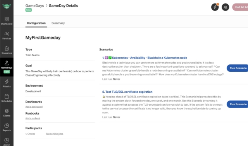Open the Reports pie chart icon
The height and width of the screenshot is (146, 248).
pyautogui.click(x=7, y=125)
